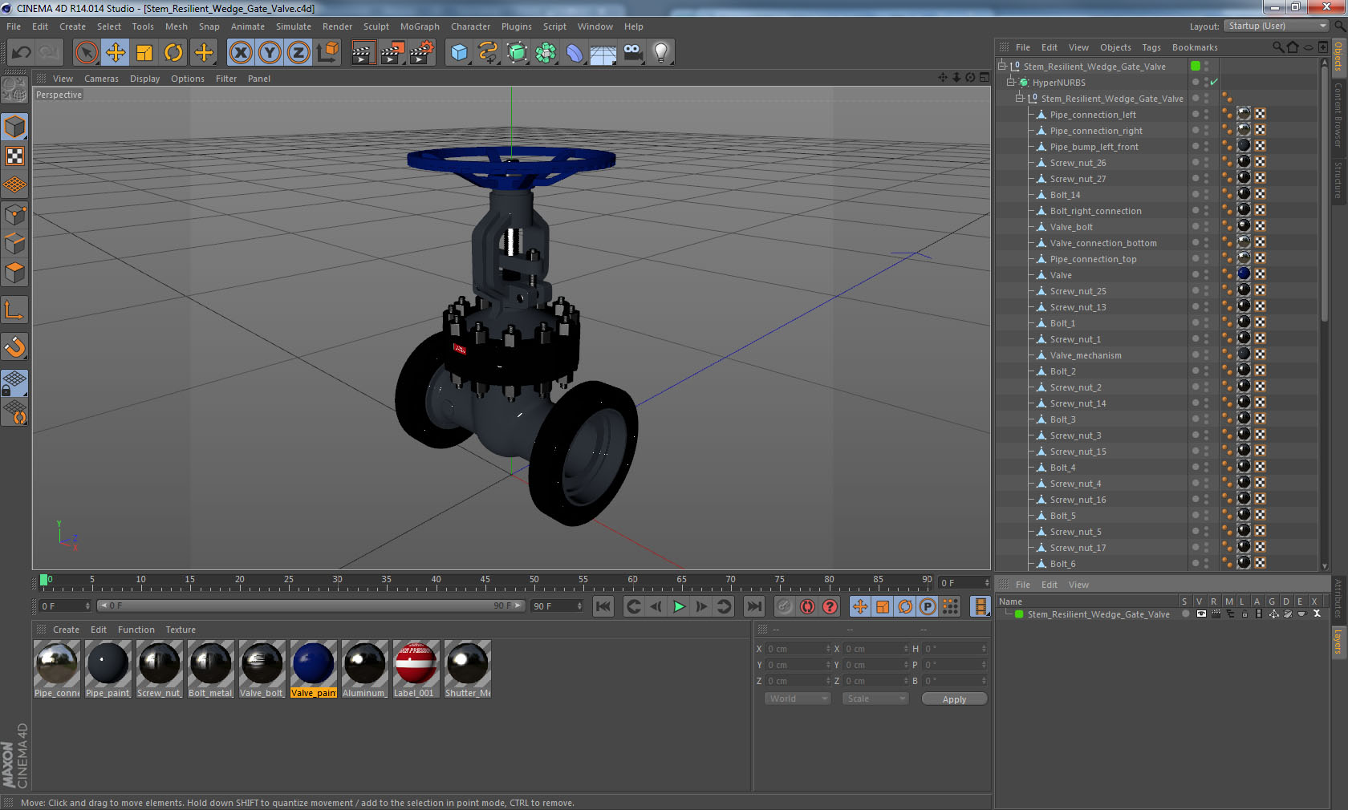Viewport: 1348px width, 810px height.
Task: Collapse the HyperNURBS tree node
Action: [x=1011, y=82]
